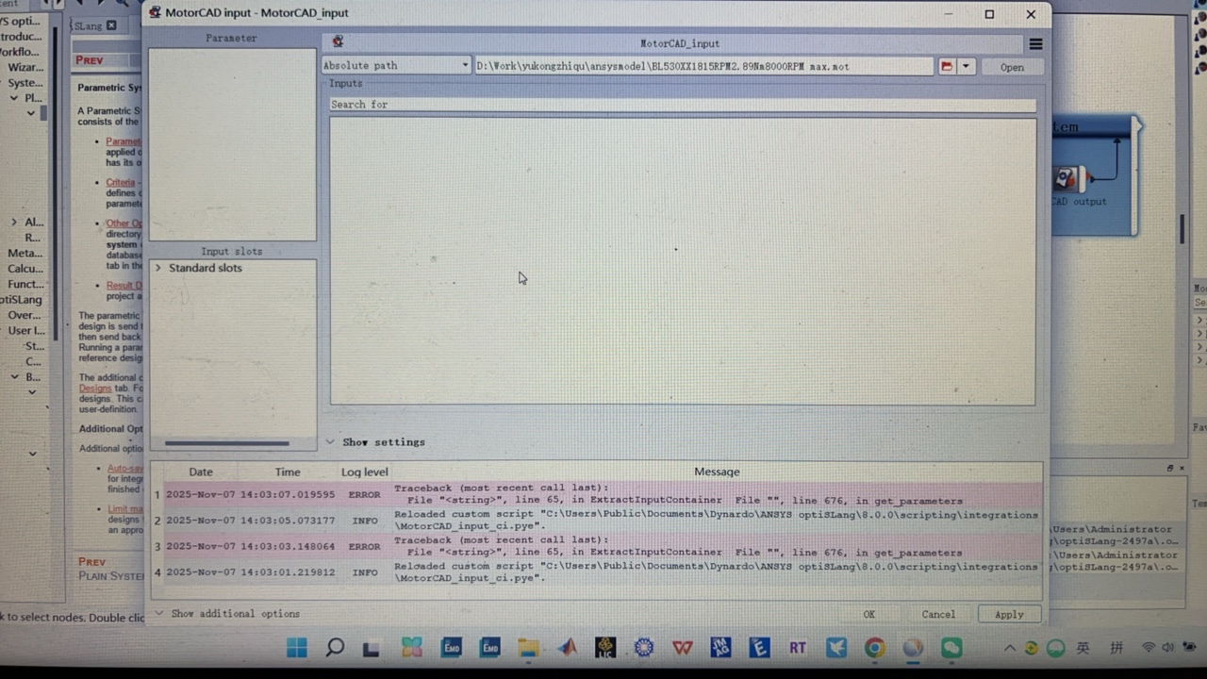Screen dimensions: 1207x679
Task: Click the Open button
Action: click(x=1012, y=67)
